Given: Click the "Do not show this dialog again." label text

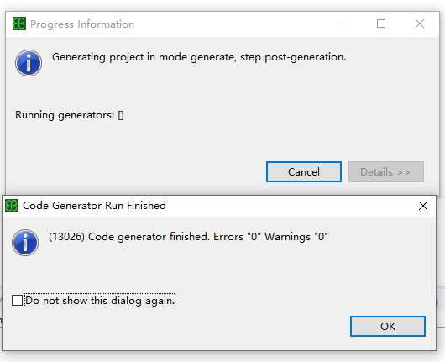Looking at the screenshot, I should [100, 301].
